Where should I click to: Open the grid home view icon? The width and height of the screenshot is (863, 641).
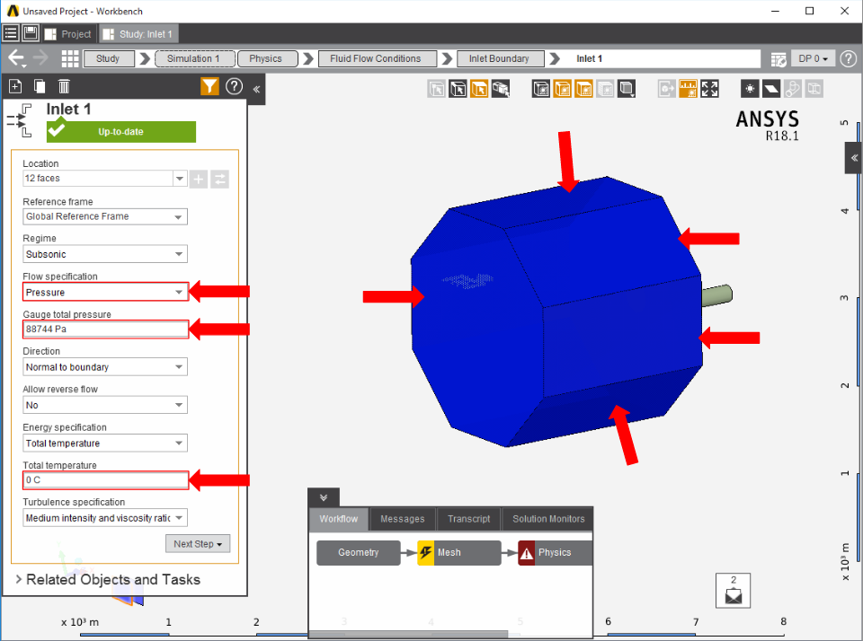pyautogui.click(x=70, y=58)
